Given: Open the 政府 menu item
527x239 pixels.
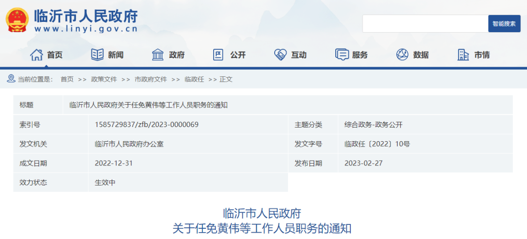Looking at the screenshot, I should (x=177, y=55).
